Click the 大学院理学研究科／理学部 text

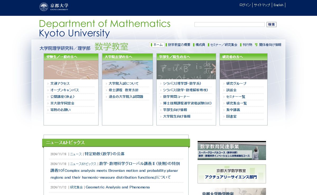tap(65, 48)
